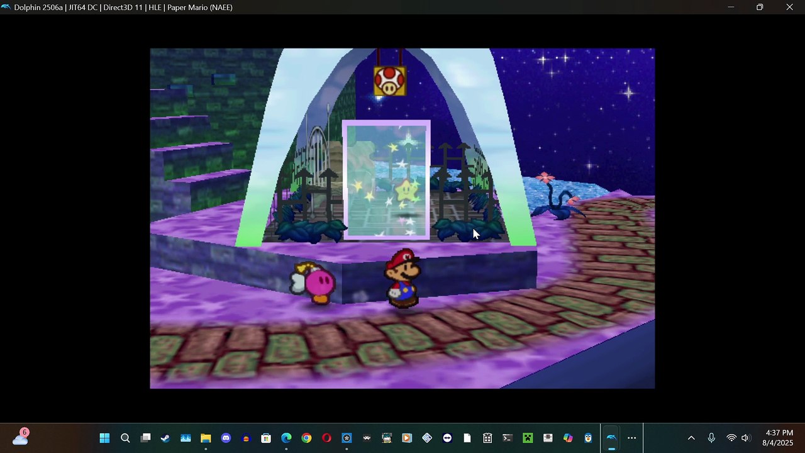The height and width of the screenshot is (453, 805).
Task: Launch Minecraft creeper icon on taskbar
Action: tap(528, 438)
